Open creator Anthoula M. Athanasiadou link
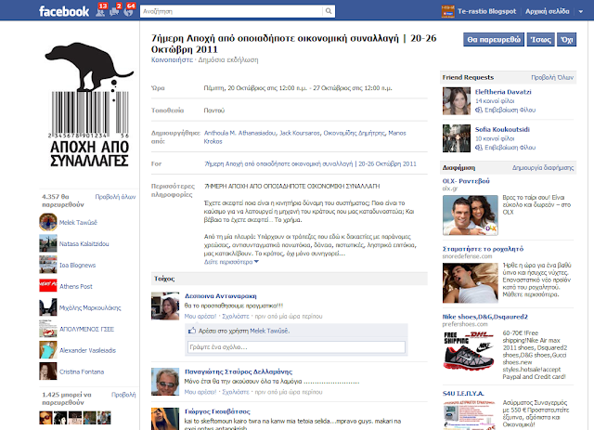The height and width of the screenshot is (430, 594). point(239,133)
